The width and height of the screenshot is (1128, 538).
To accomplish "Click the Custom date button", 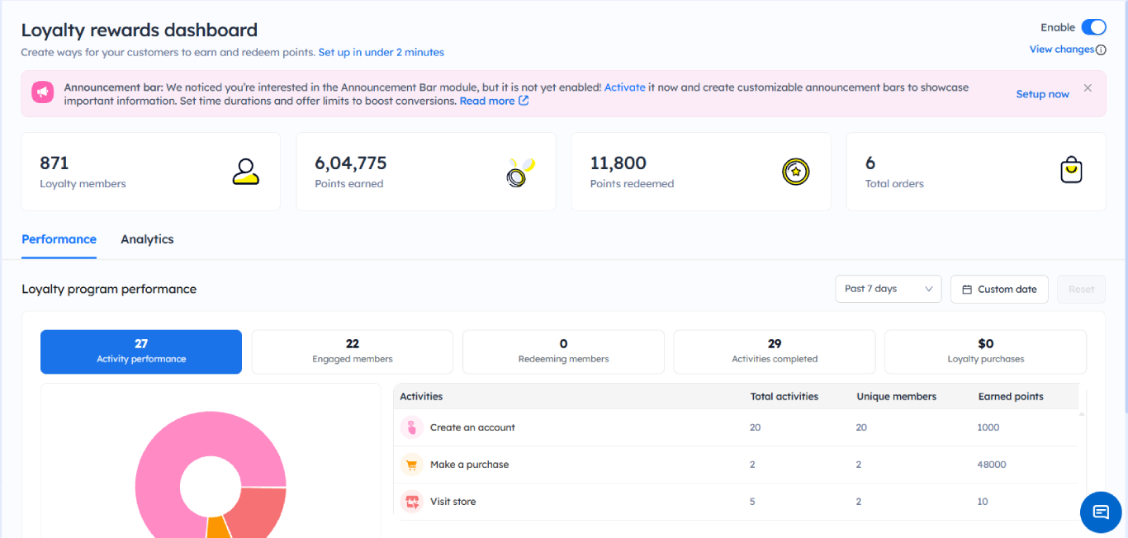I will coord(999,289).
